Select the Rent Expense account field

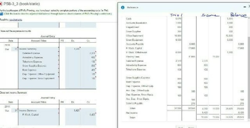click(x=39, y=70)
